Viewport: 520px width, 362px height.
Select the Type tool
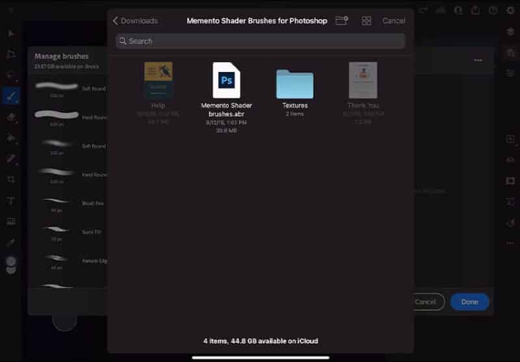(10, 201)
